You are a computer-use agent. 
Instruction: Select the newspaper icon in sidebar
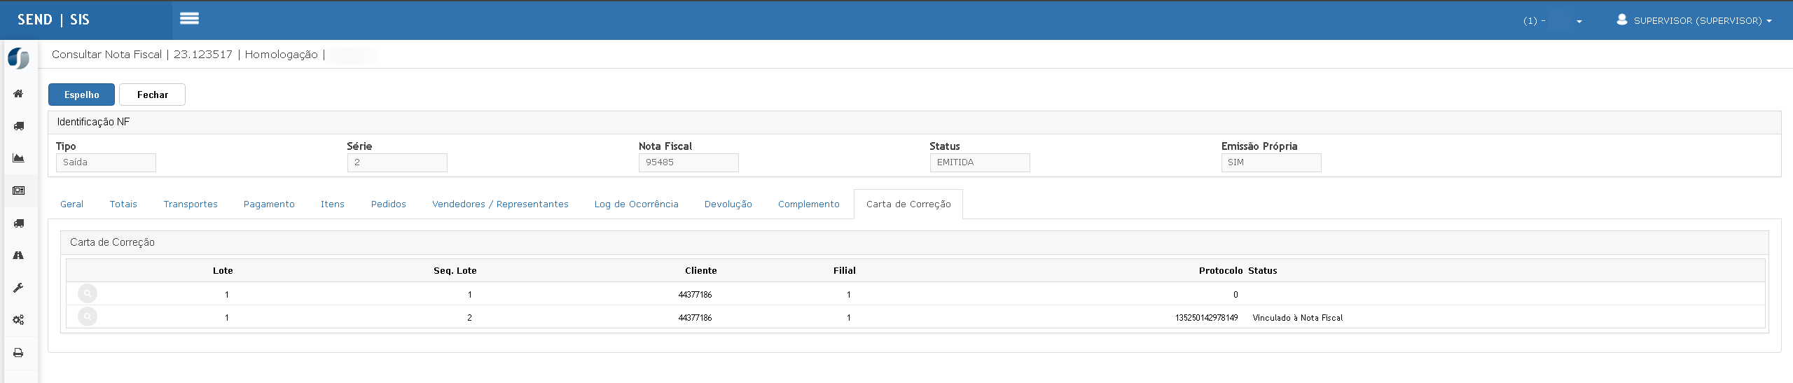click(19, 190)
